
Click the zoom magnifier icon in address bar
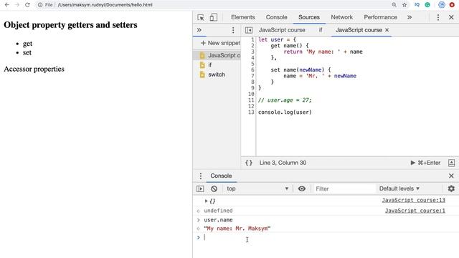click(394, 5)
